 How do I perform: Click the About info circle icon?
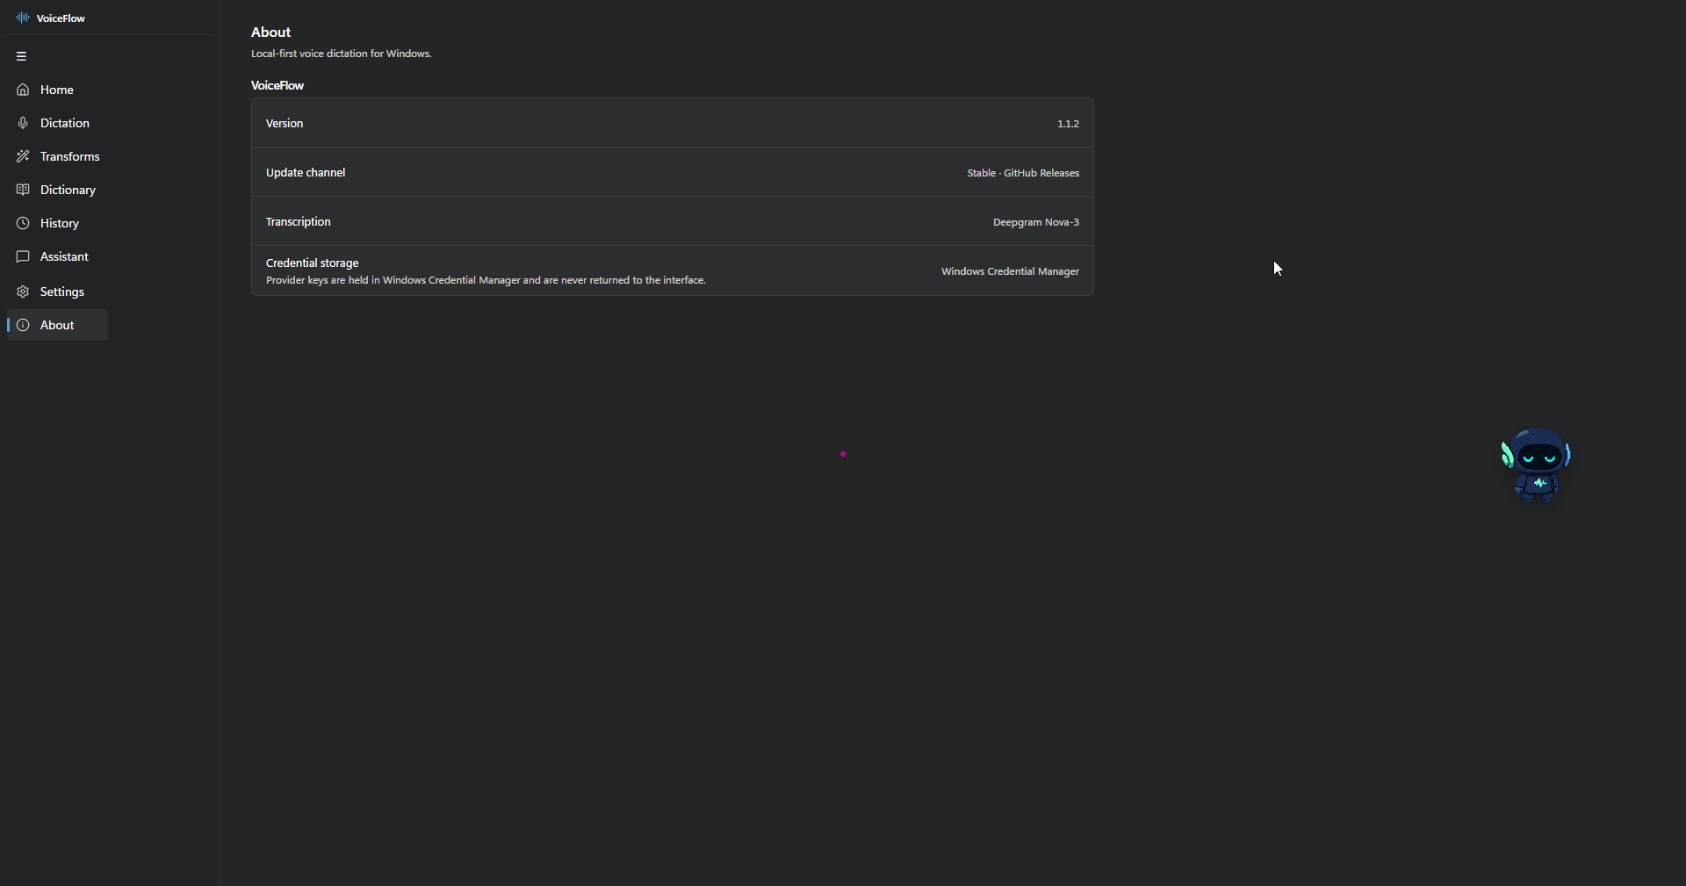coord(23,325)
